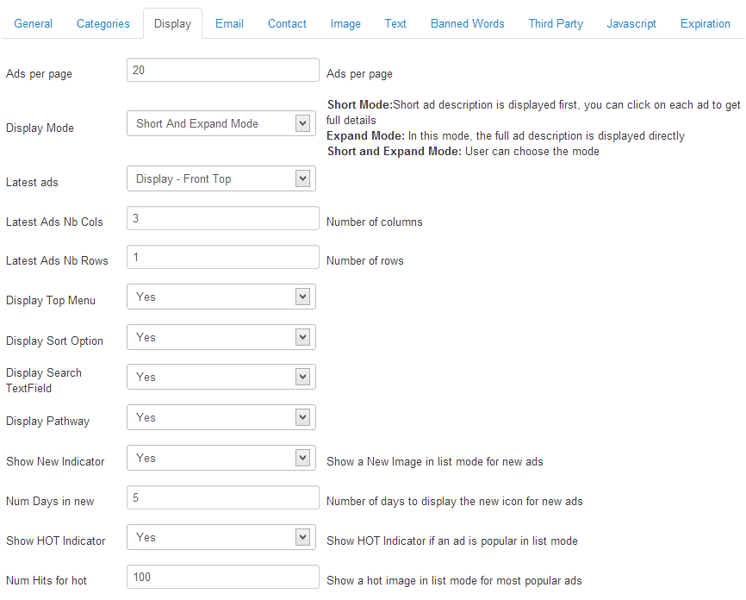Click the Num Days in new field
746x600 pixels.
[222, 497]
